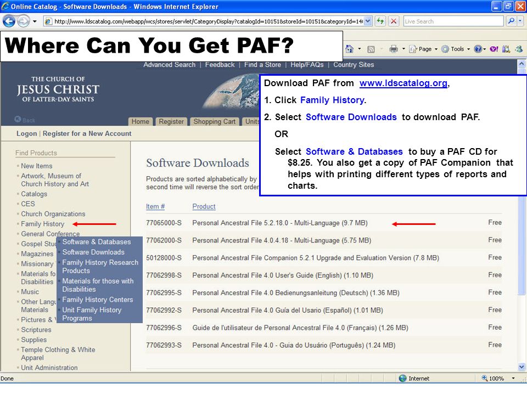Image resolution: width=527 pixels, height=395 pixels.
Task: Click the Advanced Search link
Action: 170,65
